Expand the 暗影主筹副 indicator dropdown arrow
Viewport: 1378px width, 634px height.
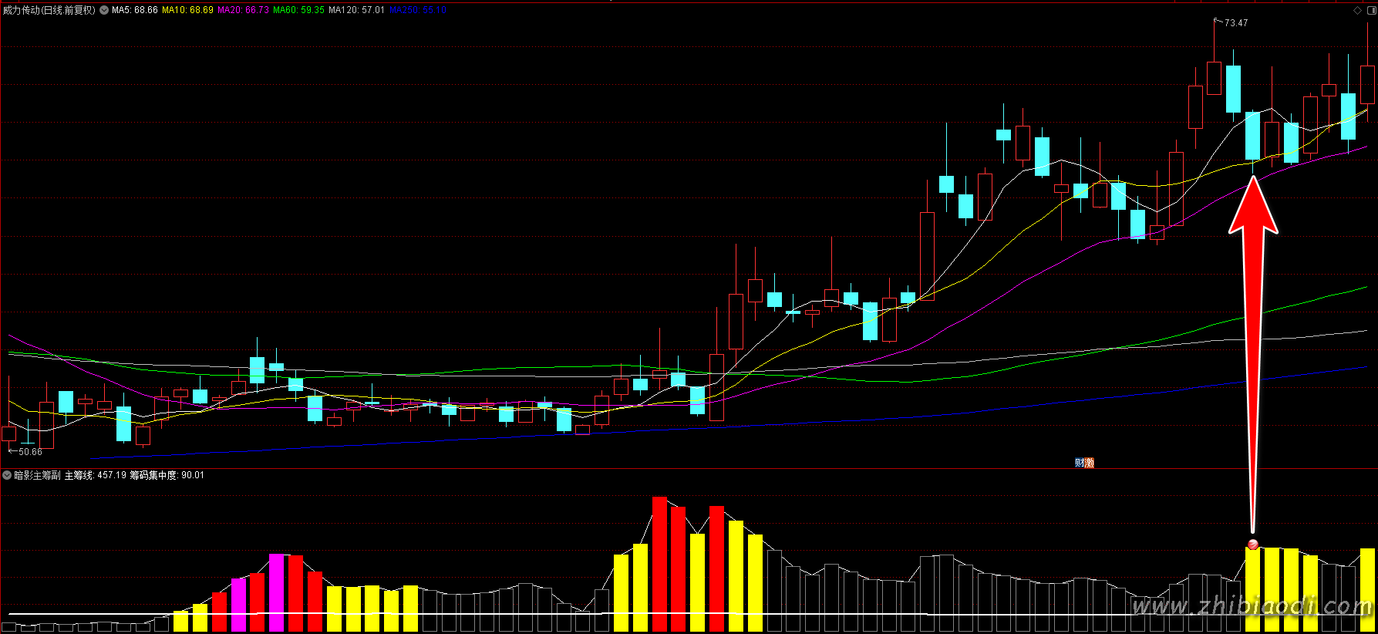pyautogui.click(x=7, y=475)
